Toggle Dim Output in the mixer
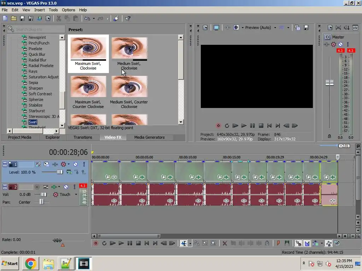The height and width of the screenshot is (271, 362). pyautogui.click(x=347, y=28)
